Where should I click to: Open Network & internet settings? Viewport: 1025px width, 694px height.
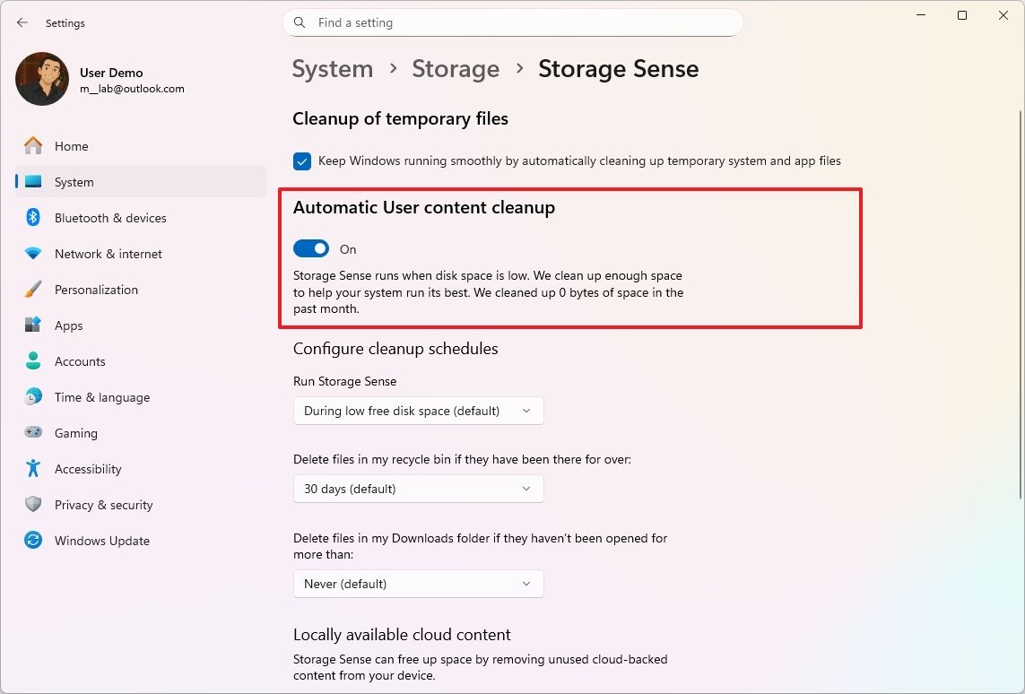(x=32, y=253)
